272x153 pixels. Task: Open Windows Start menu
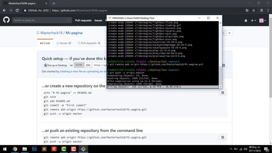pyautogui.click(x=5, y=149)
